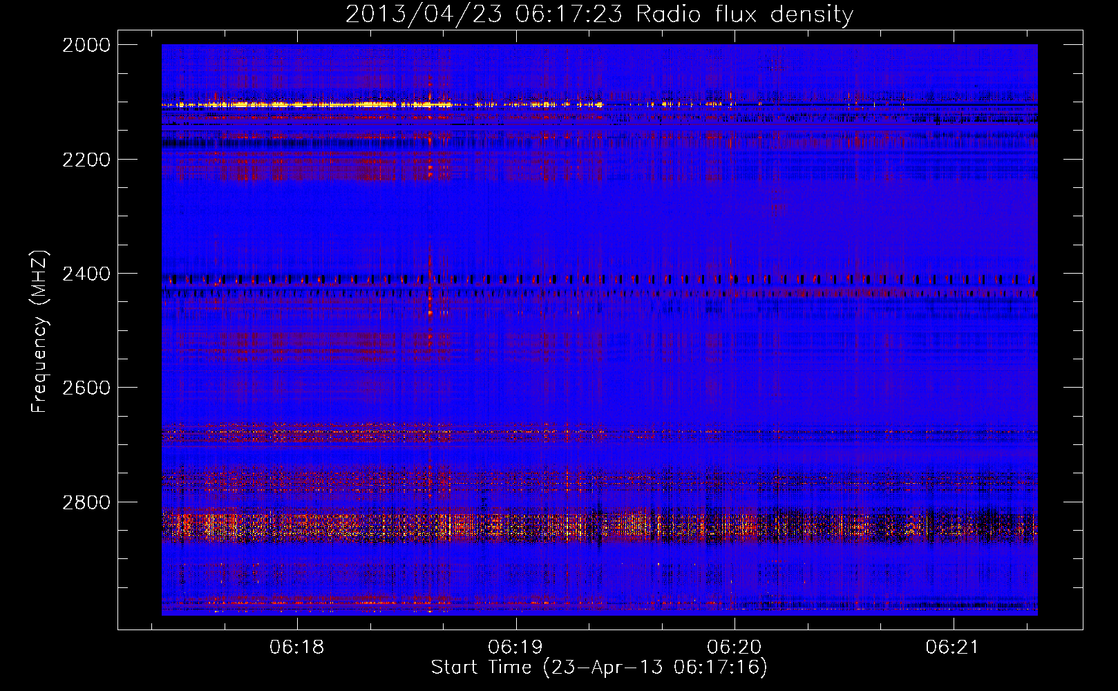The width and height of the screenshot is (1118, 691).
Task: Click the 2000 frequency tick label
Action: [x=86, y=45]
